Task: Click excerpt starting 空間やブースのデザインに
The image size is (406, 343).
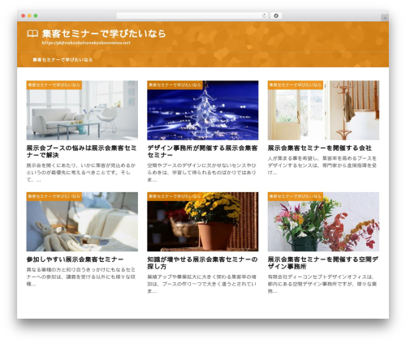Action: tap(201, 173)
